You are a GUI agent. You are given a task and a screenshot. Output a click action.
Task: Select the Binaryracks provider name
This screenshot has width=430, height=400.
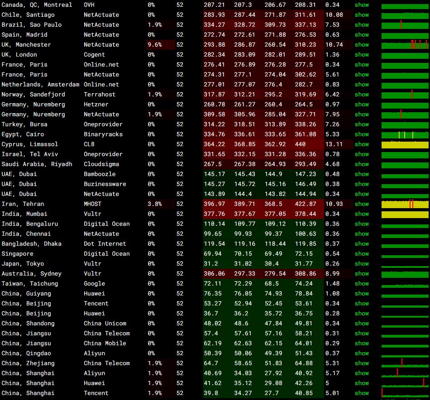pos(103,134)
